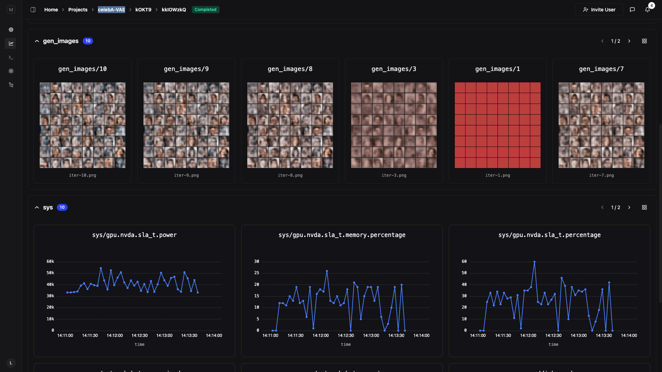
Task: Open the notifications bell
Action: (x=648, y=10)
